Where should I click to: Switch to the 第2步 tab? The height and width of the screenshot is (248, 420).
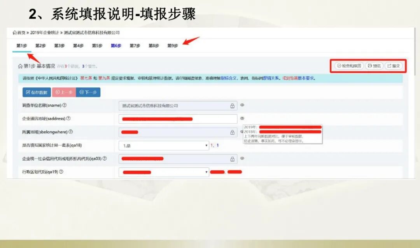click(x=40, y=46)
